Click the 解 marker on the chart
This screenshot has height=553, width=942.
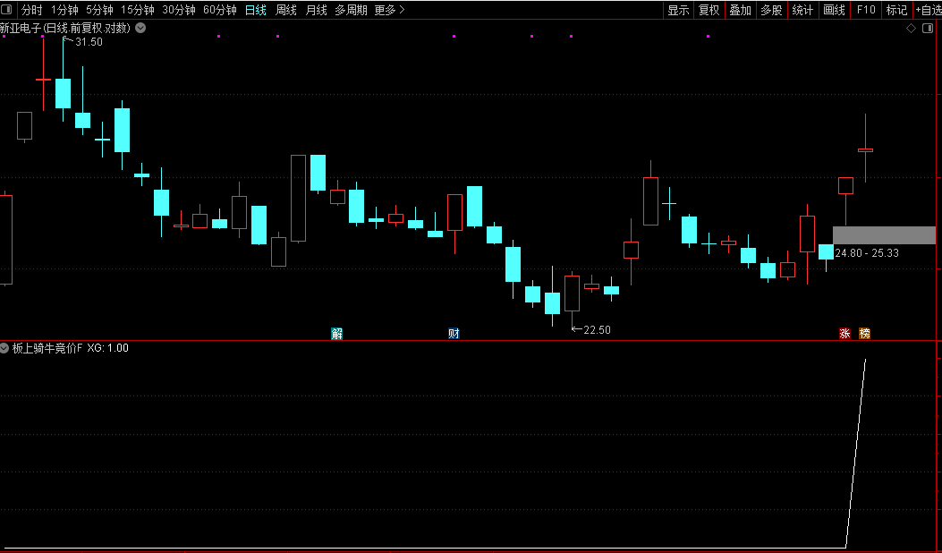[x=337, y=334]
